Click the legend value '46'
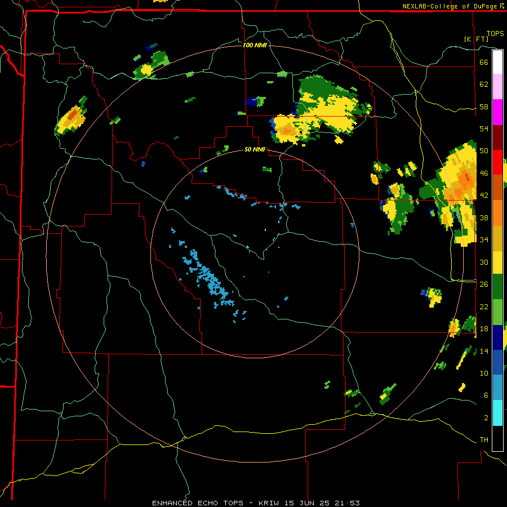Screen dimensions: 507x507 point(484,173)
